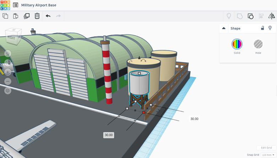Click the Duplicate and repeat icon
This screenshot has height=158, width=277.
tap(27, 16)
